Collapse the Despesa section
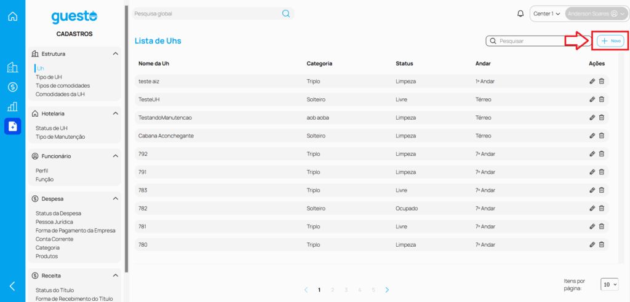 pos(116,199)
